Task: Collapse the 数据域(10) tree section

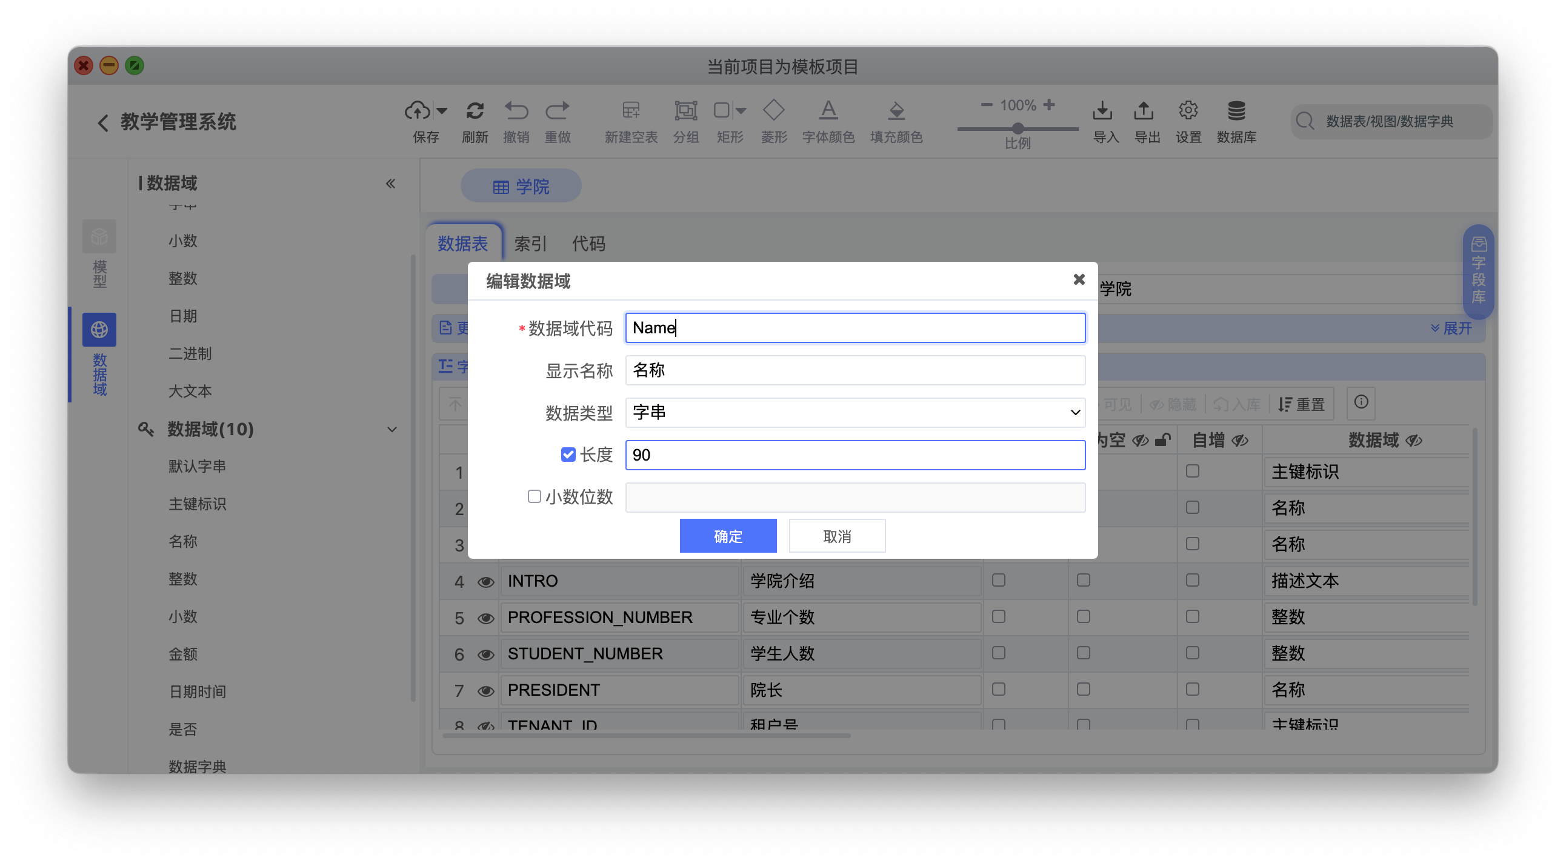Action: pyautogui.click(x=392, y=430)
